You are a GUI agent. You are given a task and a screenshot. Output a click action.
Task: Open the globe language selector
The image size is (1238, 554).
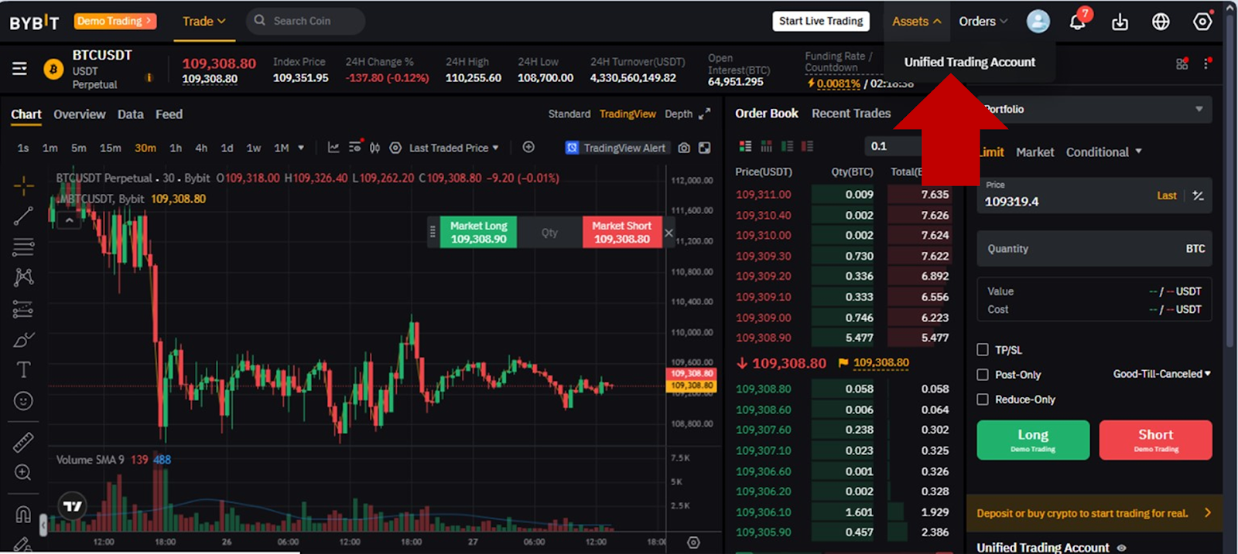pos(1161,22)
